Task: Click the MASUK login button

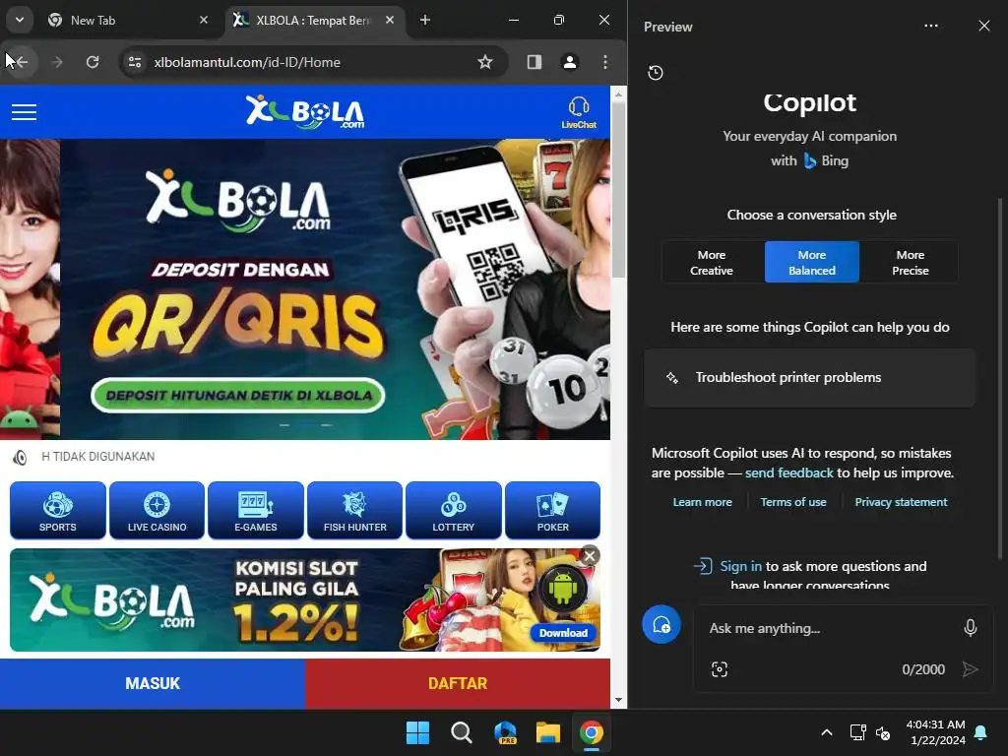Action: (x=153, y=683)
